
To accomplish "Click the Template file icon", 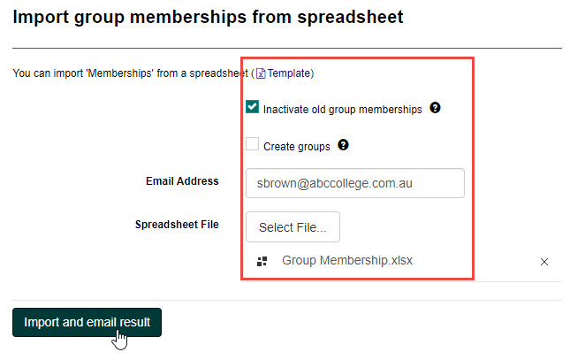I will coord(262,73).
